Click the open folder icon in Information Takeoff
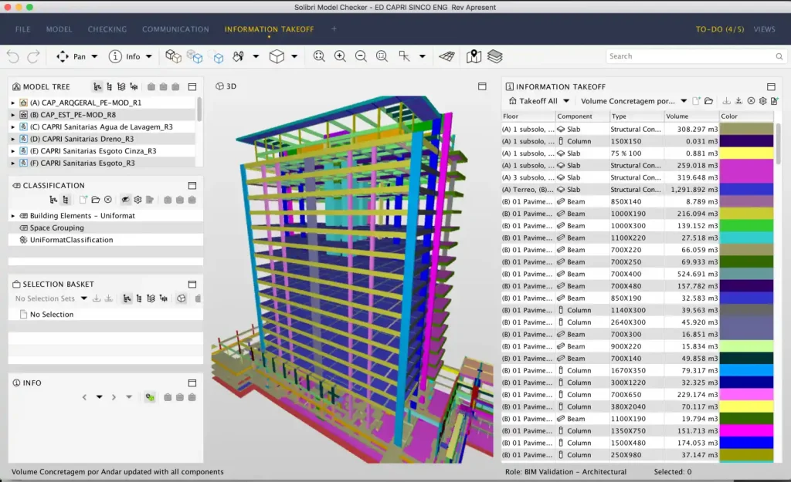Viewport: 791px width, 482px height. [708, 101]
